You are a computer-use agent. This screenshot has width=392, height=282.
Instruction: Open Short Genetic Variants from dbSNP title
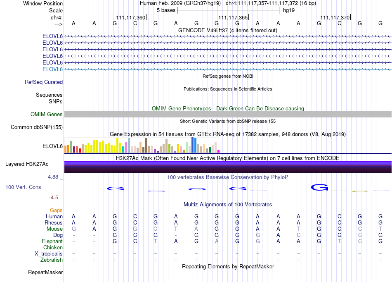tap(228, 121)
